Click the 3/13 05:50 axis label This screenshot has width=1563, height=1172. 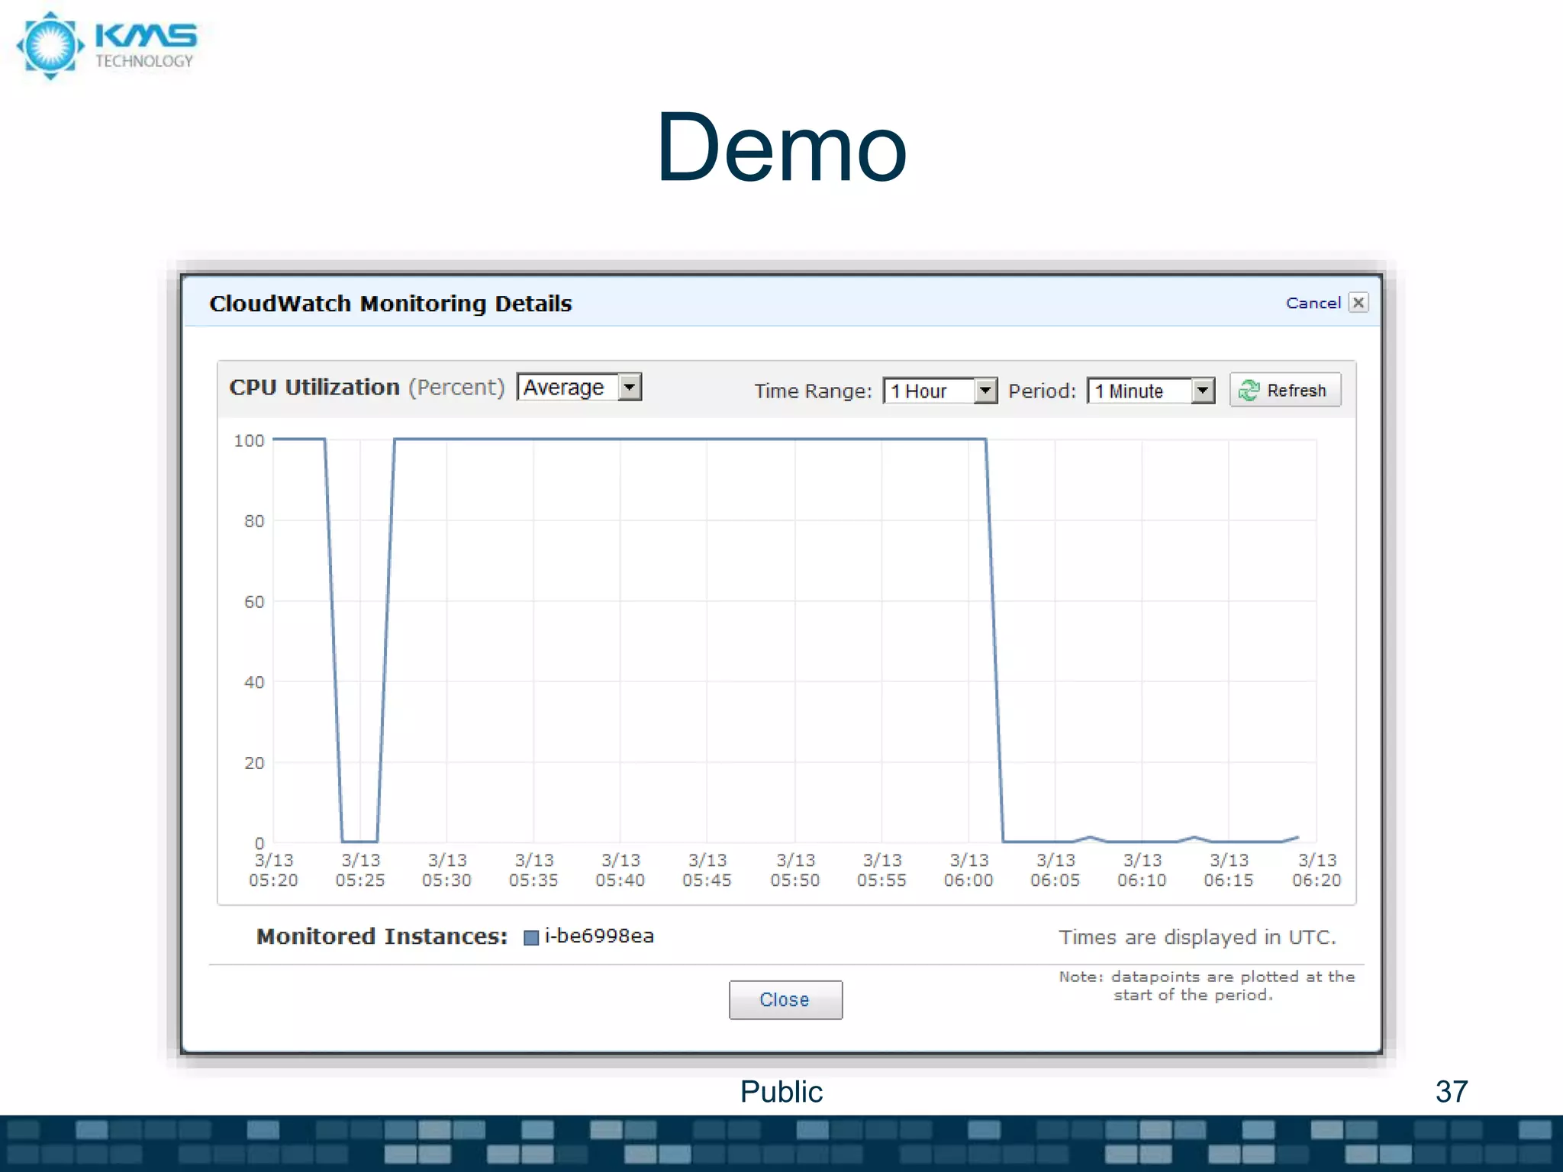pyautogui.click(x=794, y=870)
